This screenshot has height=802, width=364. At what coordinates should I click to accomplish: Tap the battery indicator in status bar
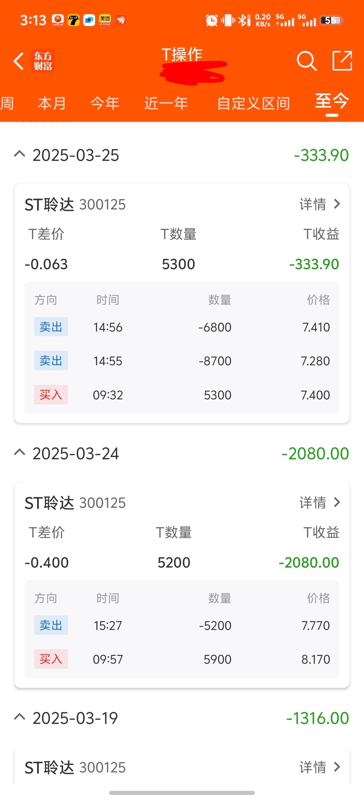click(x=332, y=20)
